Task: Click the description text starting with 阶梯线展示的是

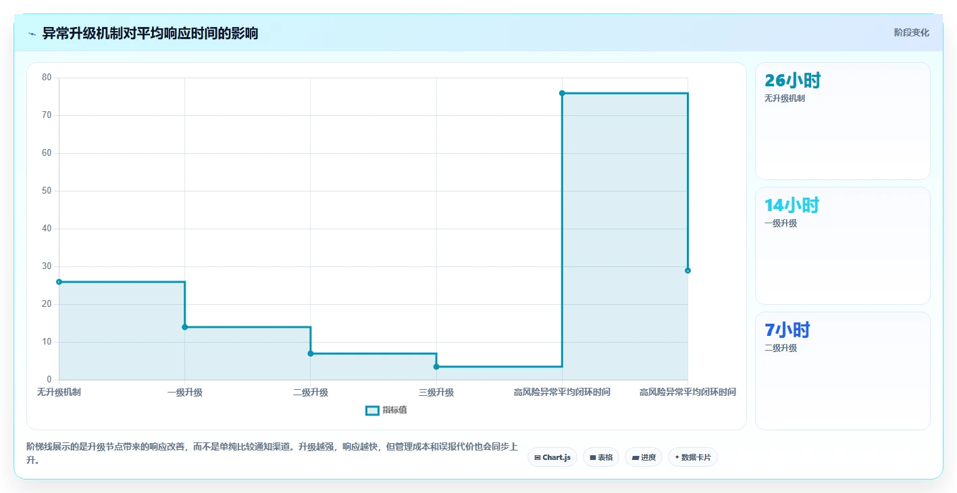Action: tap(272, 453)
